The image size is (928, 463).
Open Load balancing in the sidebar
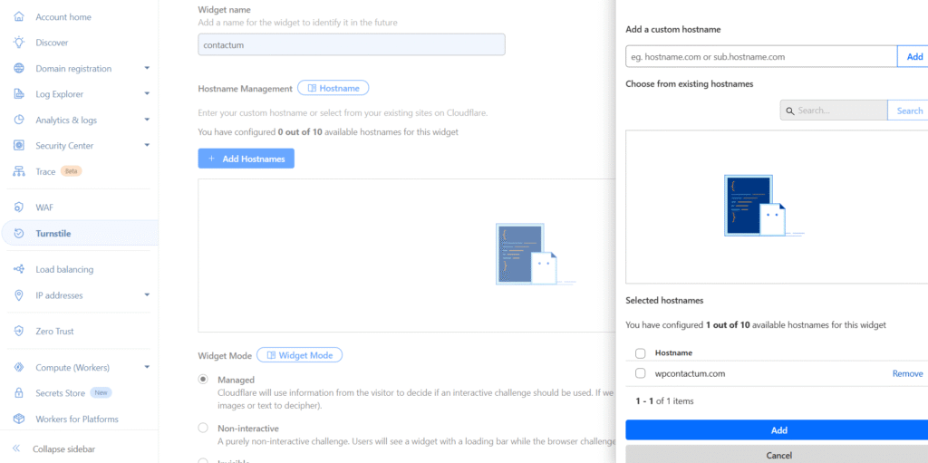(64, 270)
